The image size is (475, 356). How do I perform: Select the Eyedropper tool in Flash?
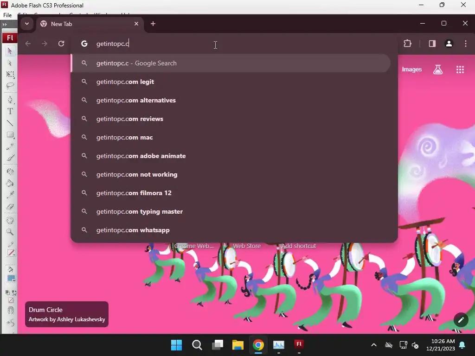(10, 195)
